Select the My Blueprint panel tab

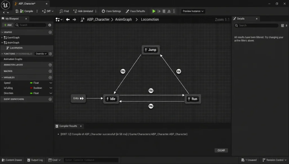12,19
